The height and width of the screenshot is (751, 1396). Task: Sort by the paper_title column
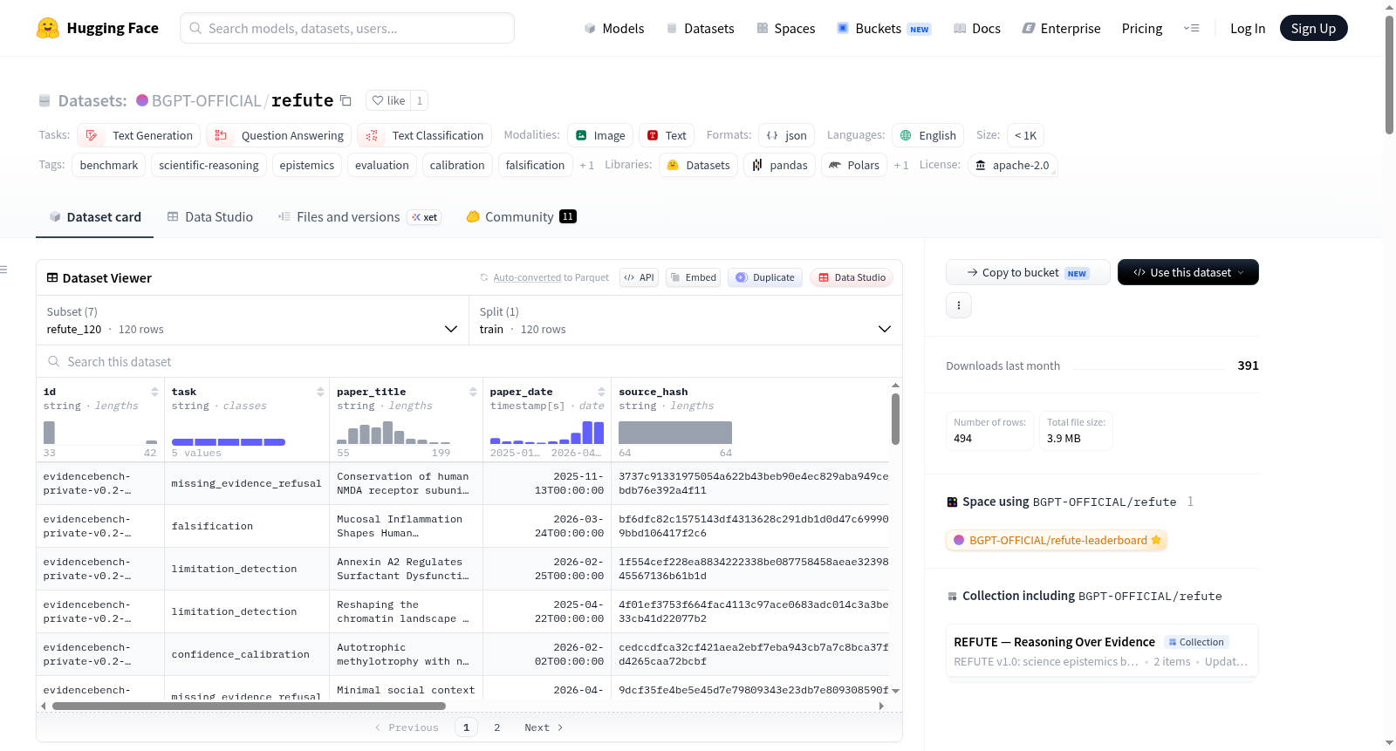coord(473,392)
